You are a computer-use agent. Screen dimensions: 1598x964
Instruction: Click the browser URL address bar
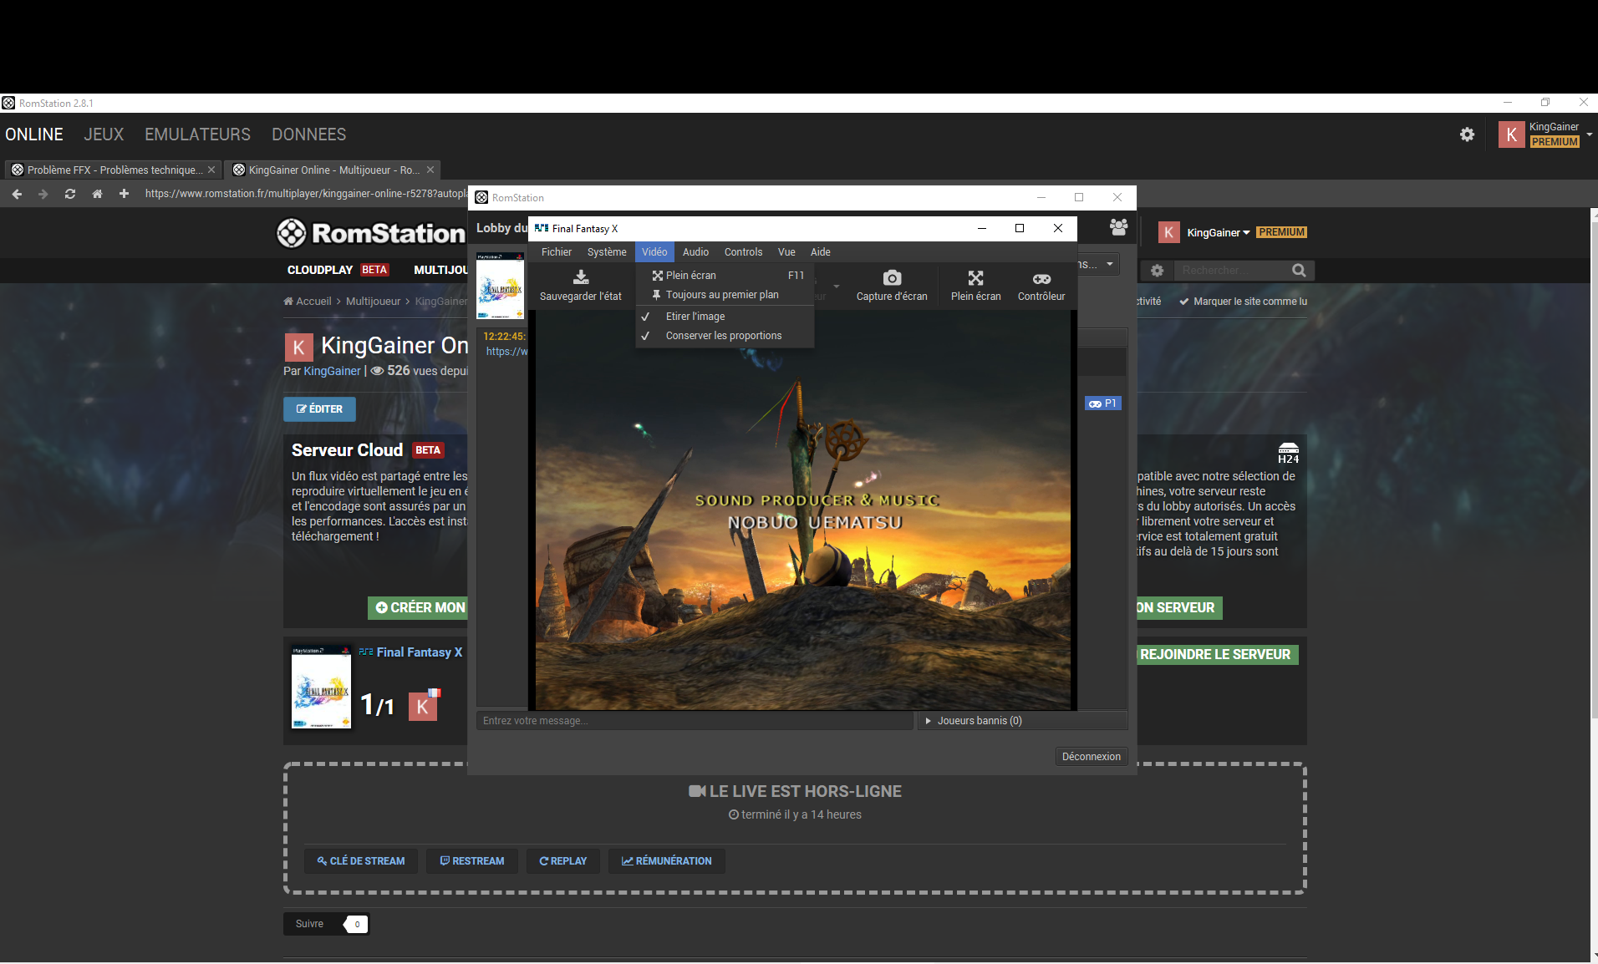(x=305, y=194)
